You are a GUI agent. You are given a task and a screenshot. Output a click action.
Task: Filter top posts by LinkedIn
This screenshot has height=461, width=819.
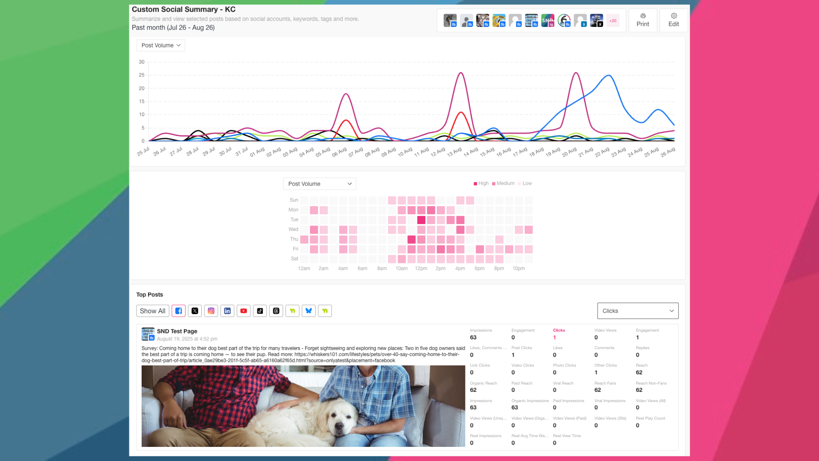pyautogui.click(x=227, y=311)
